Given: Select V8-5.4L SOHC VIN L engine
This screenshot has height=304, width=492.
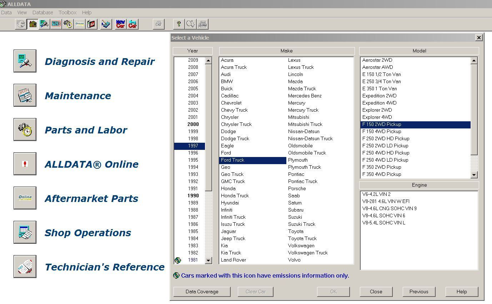Looking at the screenshot, I should click(x=383, y=223).
